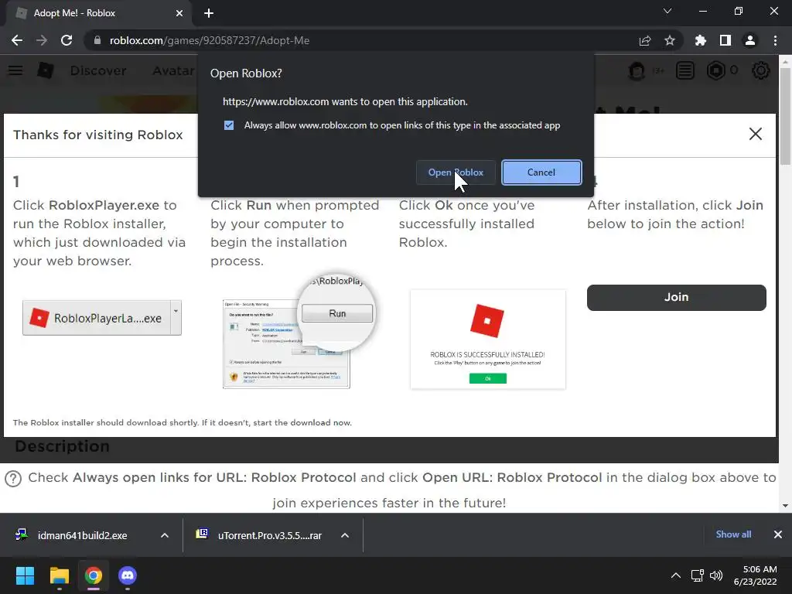
Task: View site info via the lock icon
Action: [97, 40]
